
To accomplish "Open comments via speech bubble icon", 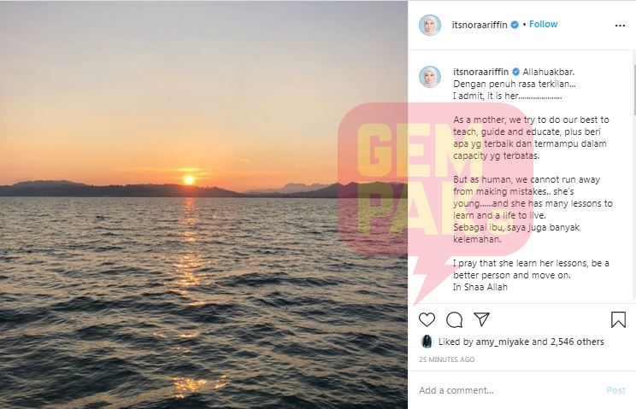I will [454, 319].
